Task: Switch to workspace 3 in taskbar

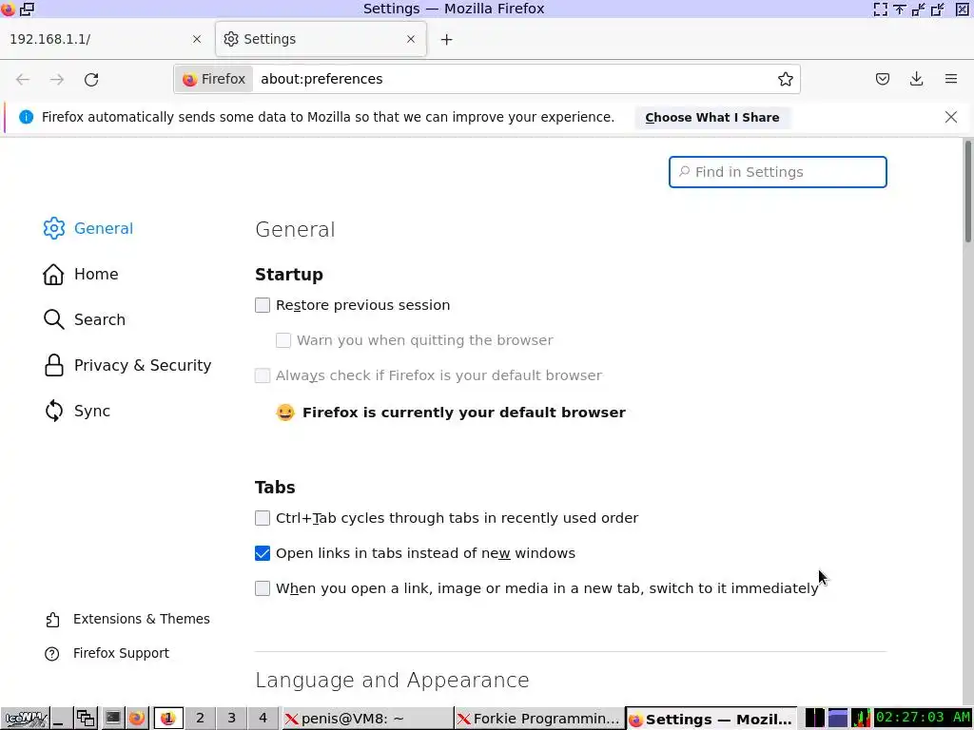Action: 231,719
